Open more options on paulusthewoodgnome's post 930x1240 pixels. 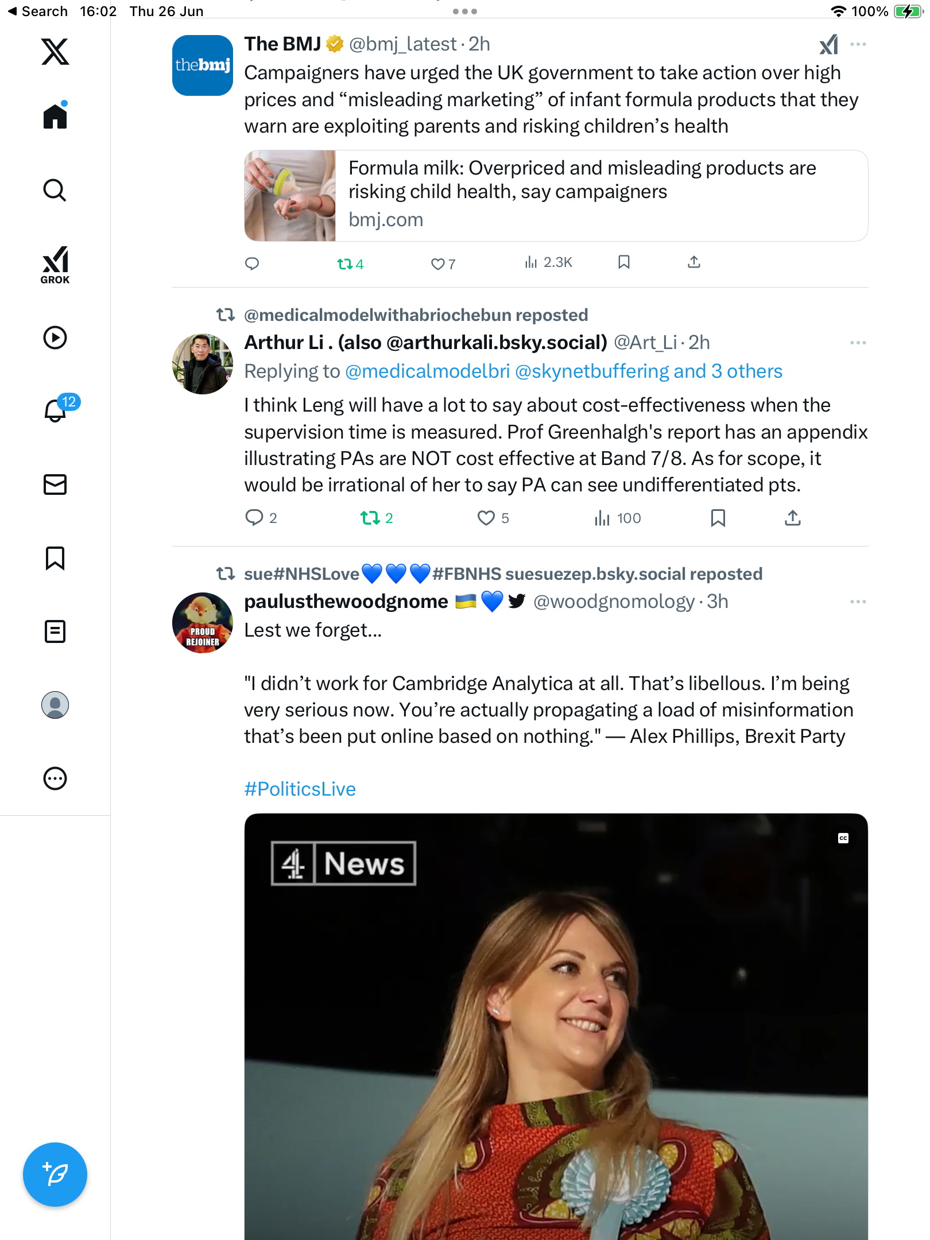(x=858, y=602)
